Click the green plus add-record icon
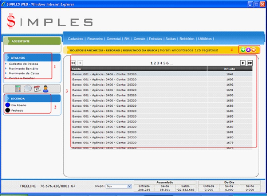 click(243, 50)
